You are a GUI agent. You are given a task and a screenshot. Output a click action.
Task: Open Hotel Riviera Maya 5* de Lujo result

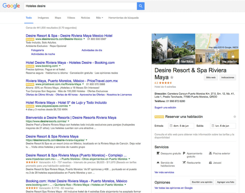click(66, 102)
